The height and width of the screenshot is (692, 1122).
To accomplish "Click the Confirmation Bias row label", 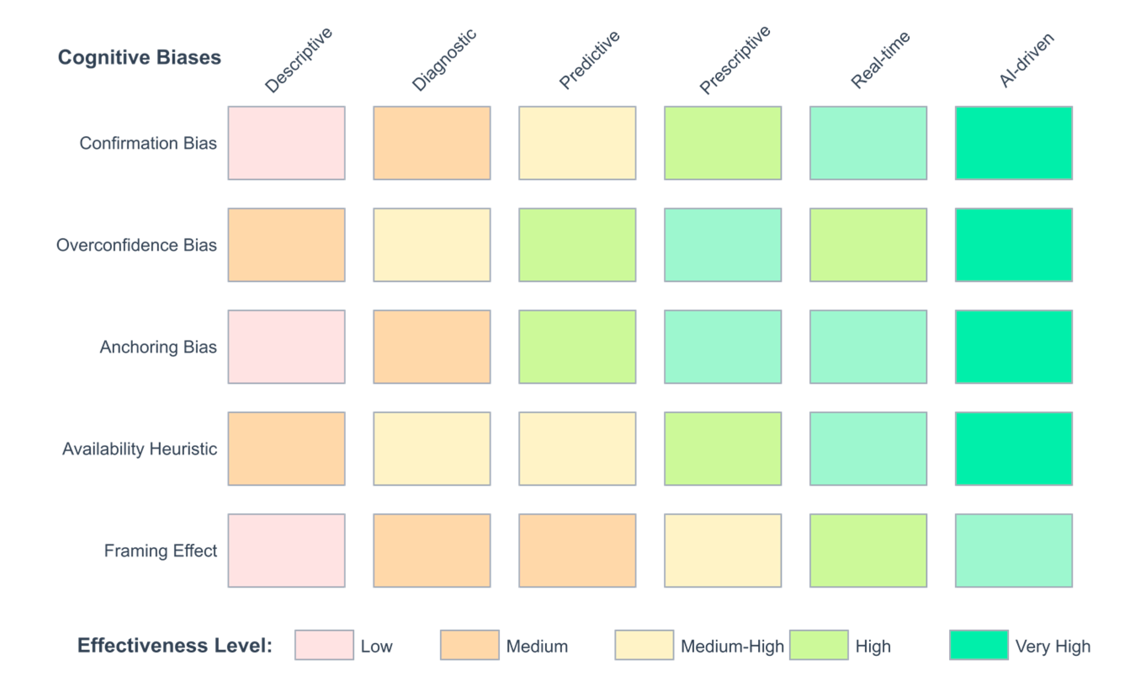I will 148,143.
